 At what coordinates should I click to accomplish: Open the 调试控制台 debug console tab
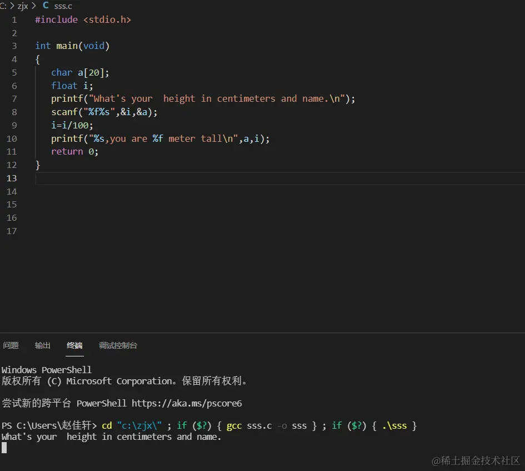coord(118,345)
